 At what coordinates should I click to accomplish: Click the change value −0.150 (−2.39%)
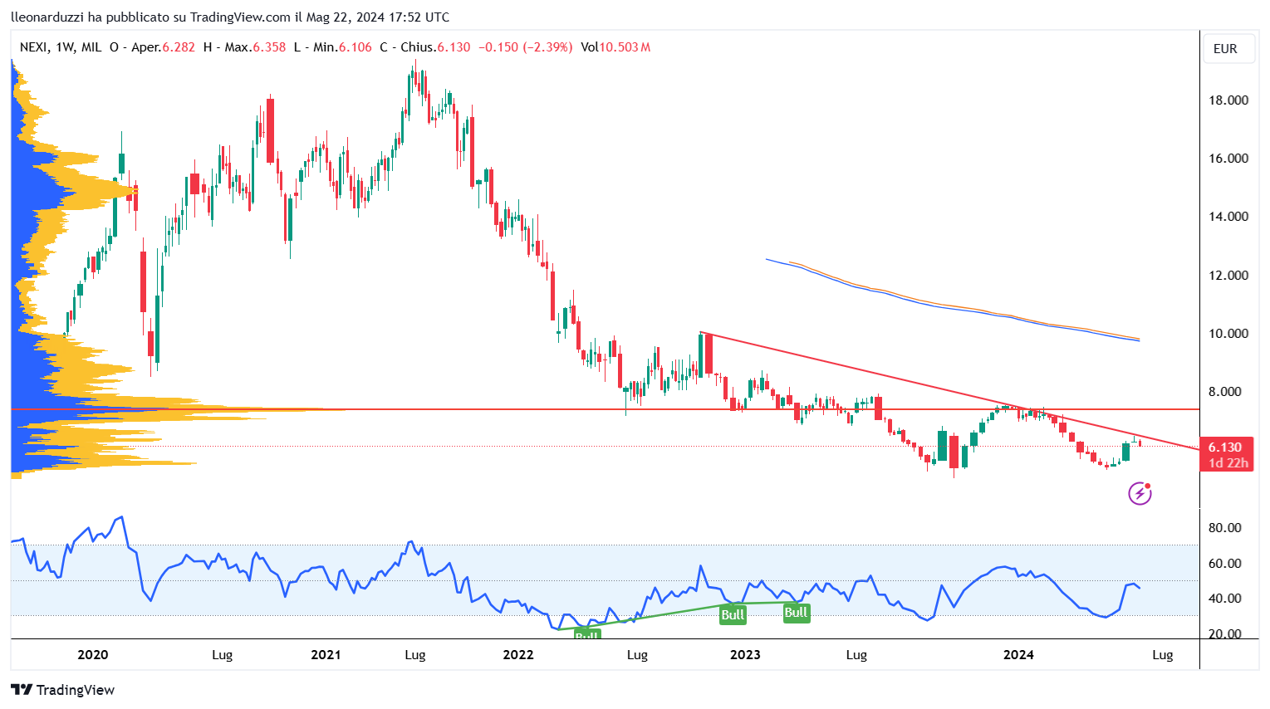(525, 47)
